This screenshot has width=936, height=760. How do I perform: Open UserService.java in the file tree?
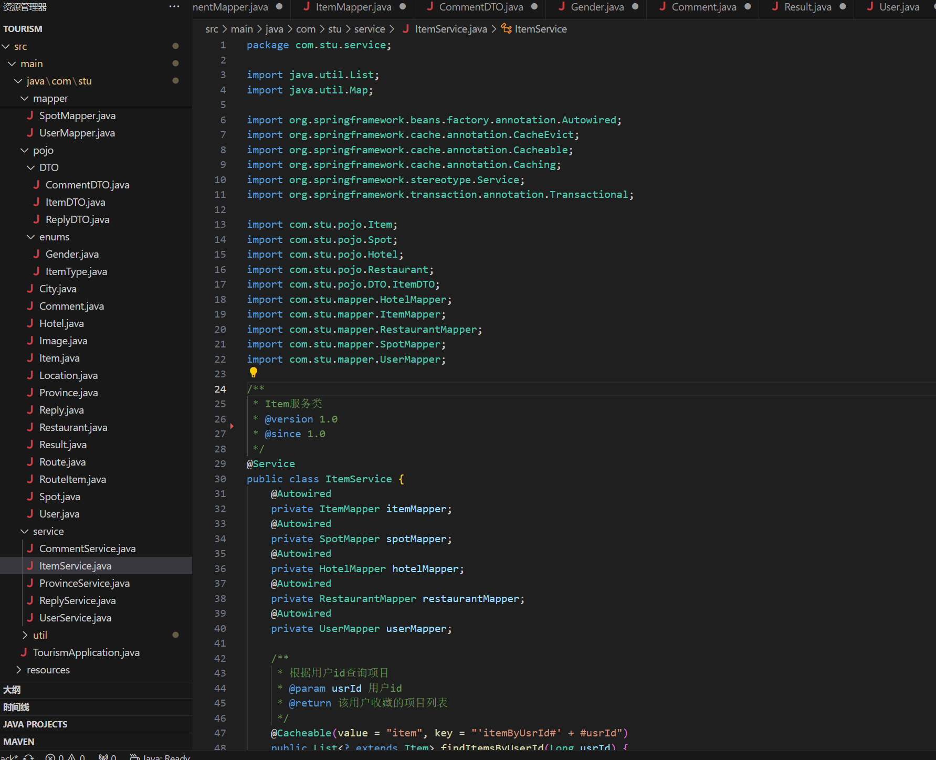pos(75,618)
